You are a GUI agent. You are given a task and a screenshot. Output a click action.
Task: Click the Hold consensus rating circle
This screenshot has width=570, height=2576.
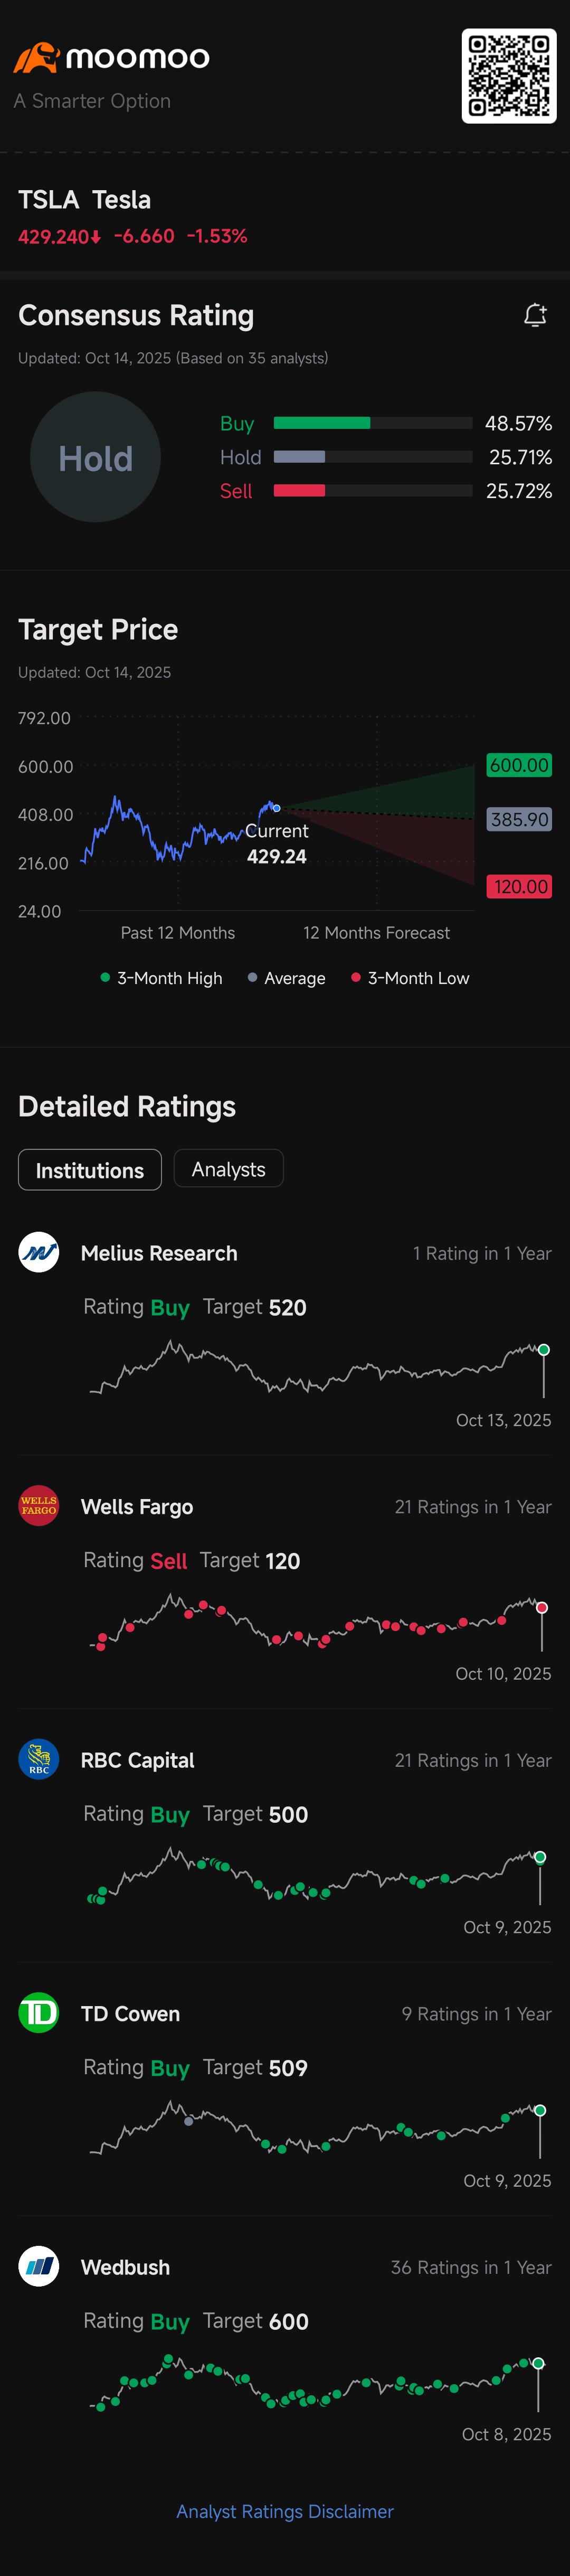(x=95, y=457)
